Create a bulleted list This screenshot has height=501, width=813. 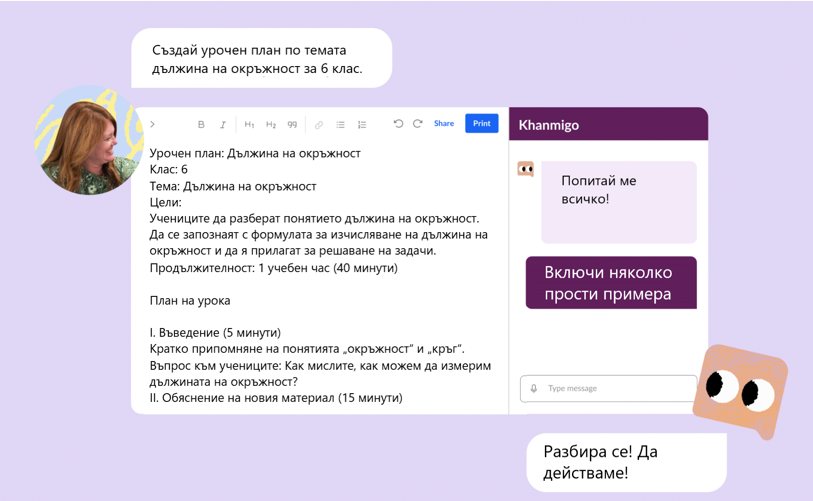pyautogui.click(x=340, y=124)
